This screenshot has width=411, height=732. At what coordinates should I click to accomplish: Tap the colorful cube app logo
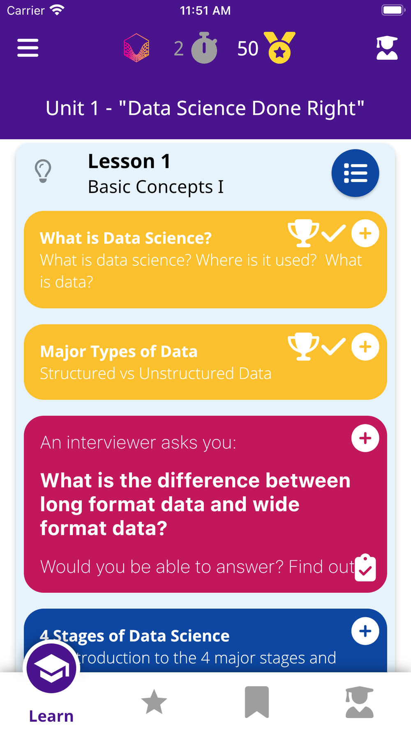pos(136,48)
